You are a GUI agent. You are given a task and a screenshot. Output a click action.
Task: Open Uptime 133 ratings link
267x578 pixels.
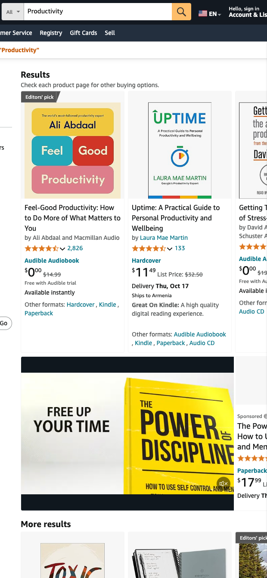pos(180,248)
